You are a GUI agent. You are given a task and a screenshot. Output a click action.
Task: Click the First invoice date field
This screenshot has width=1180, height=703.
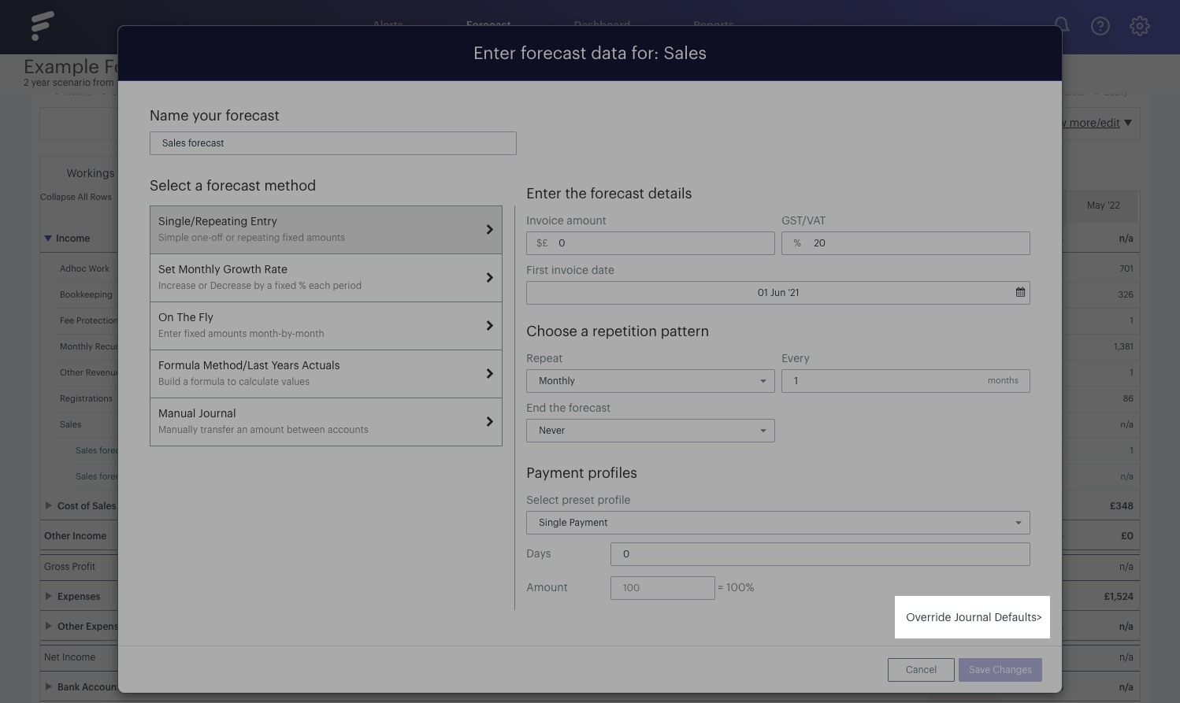coord(778,293)
